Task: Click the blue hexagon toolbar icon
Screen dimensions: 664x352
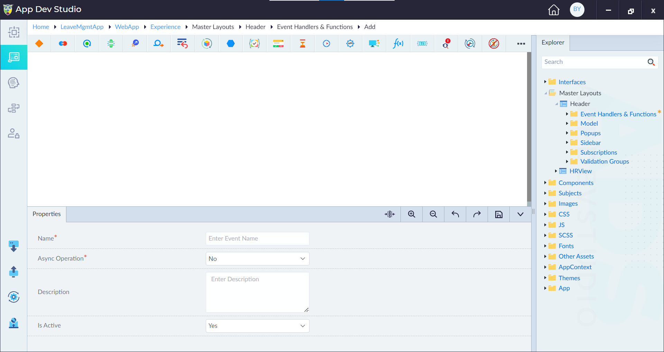Action: click(231, 43)
